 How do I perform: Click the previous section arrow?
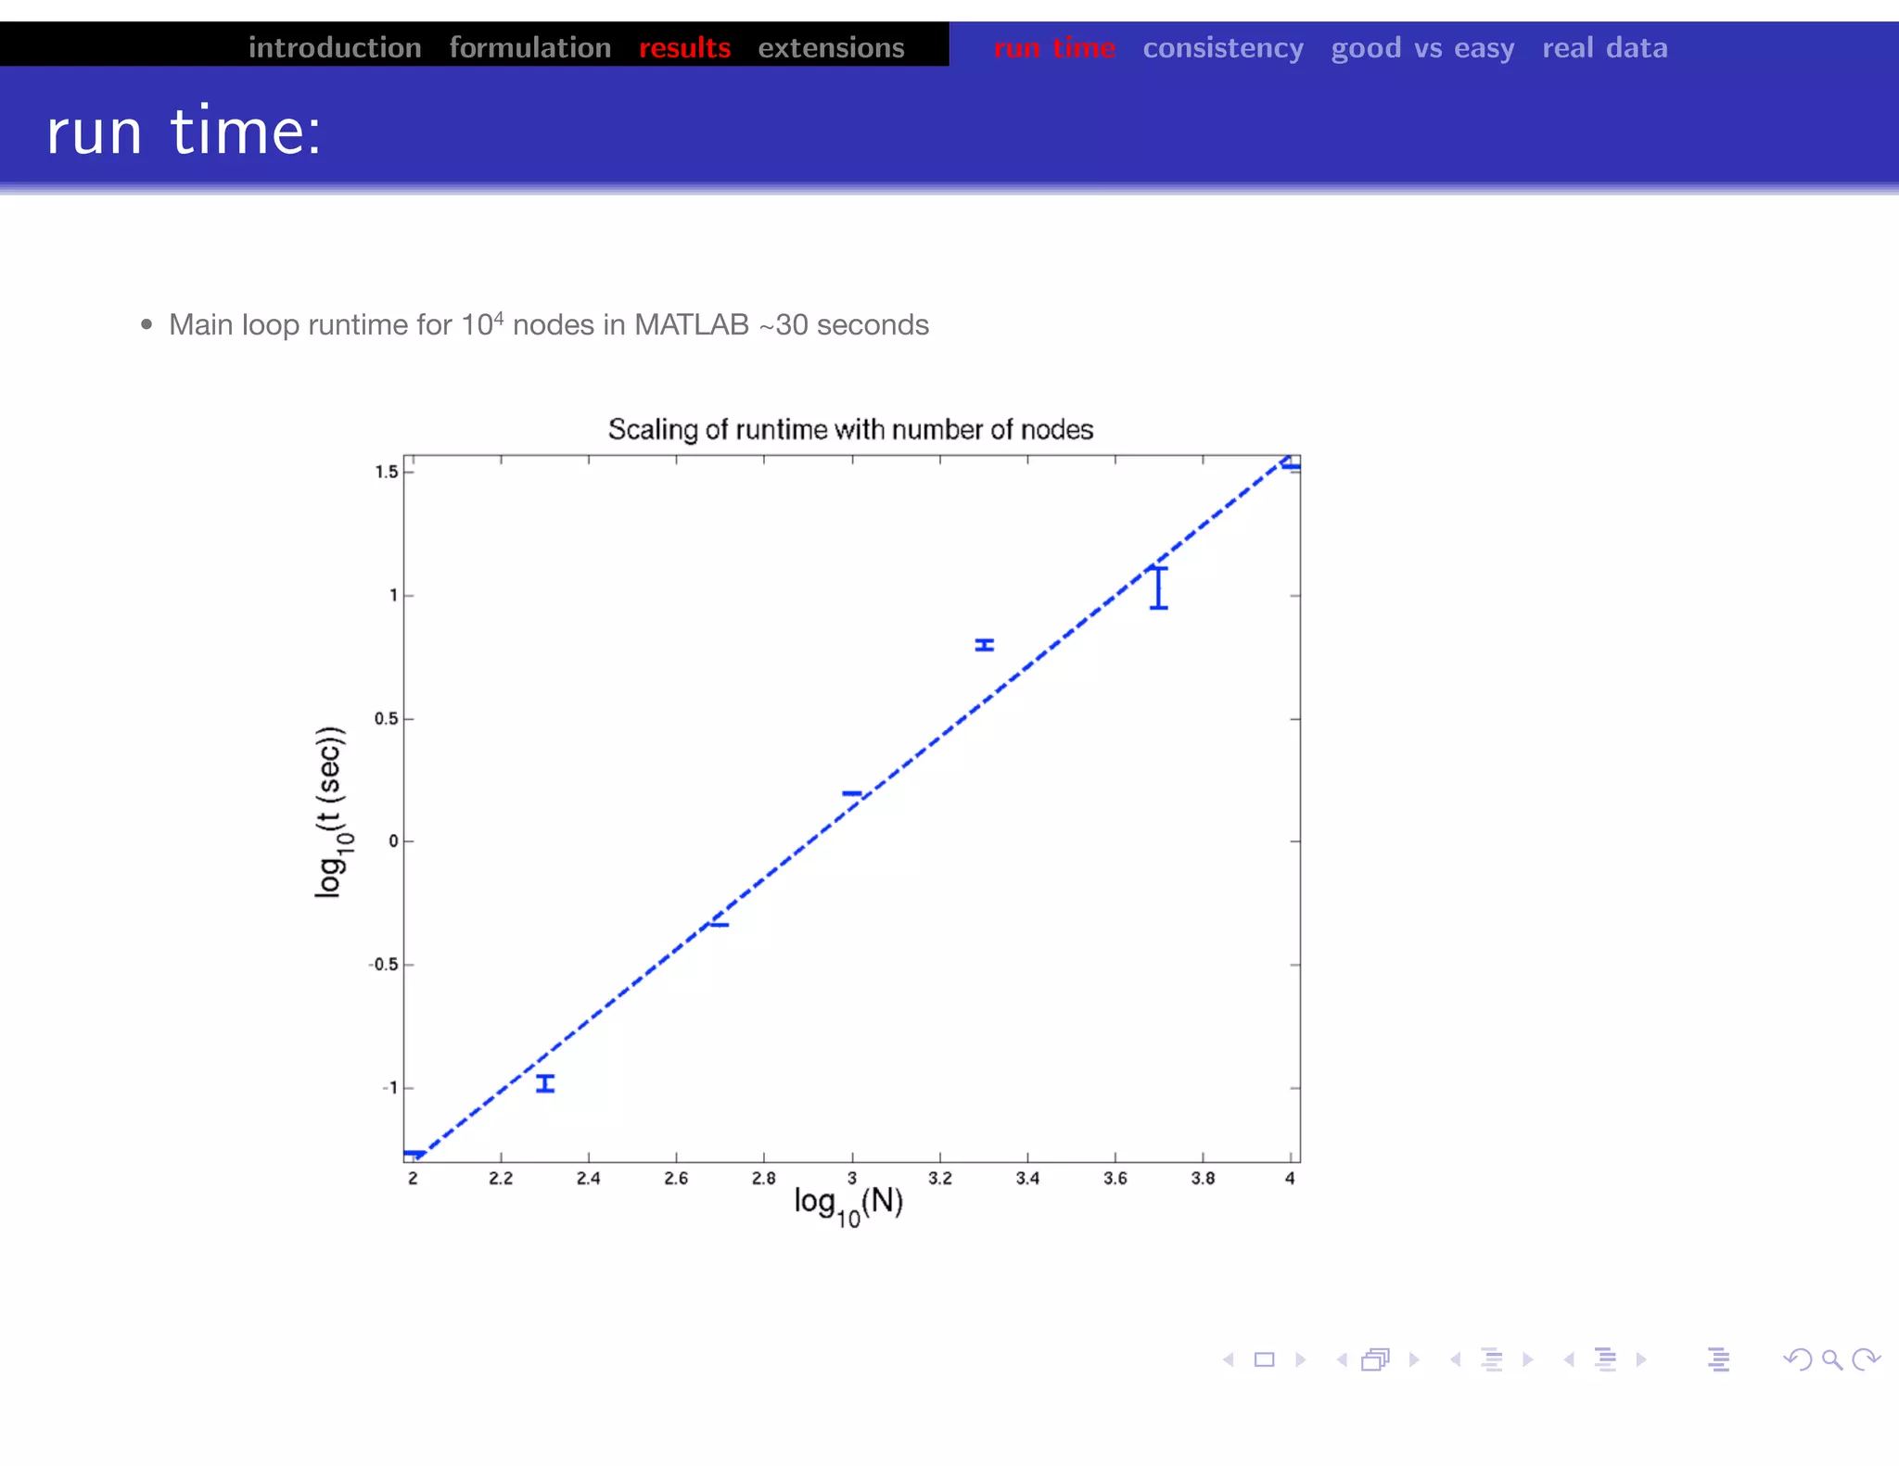[x=1569, y=1359]
